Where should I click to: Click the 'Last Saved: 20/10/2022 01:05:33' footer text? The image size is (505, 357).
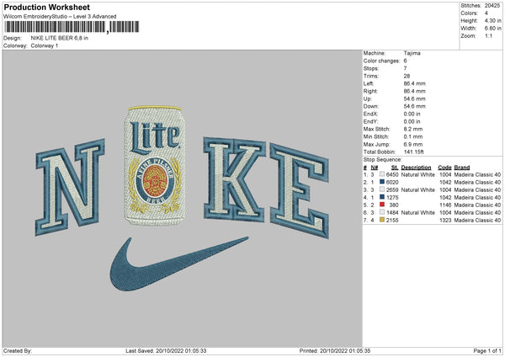coord(166,351)
